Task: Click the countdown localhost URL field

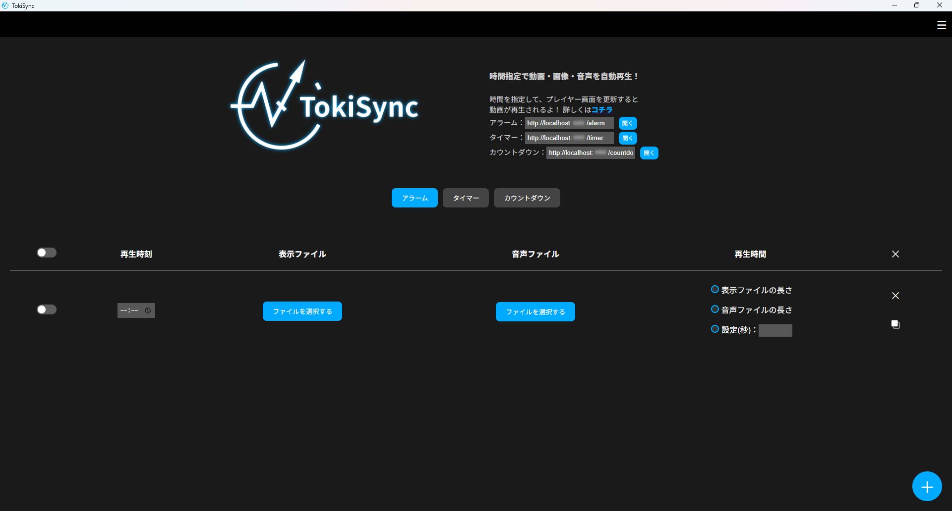Action: coord(591,153)
